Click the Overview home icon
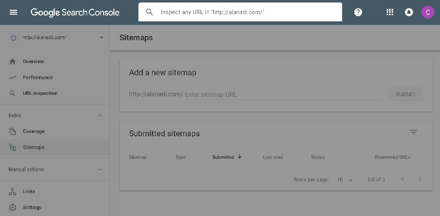This screenshot has width=440, height=216. pos(12,62)
